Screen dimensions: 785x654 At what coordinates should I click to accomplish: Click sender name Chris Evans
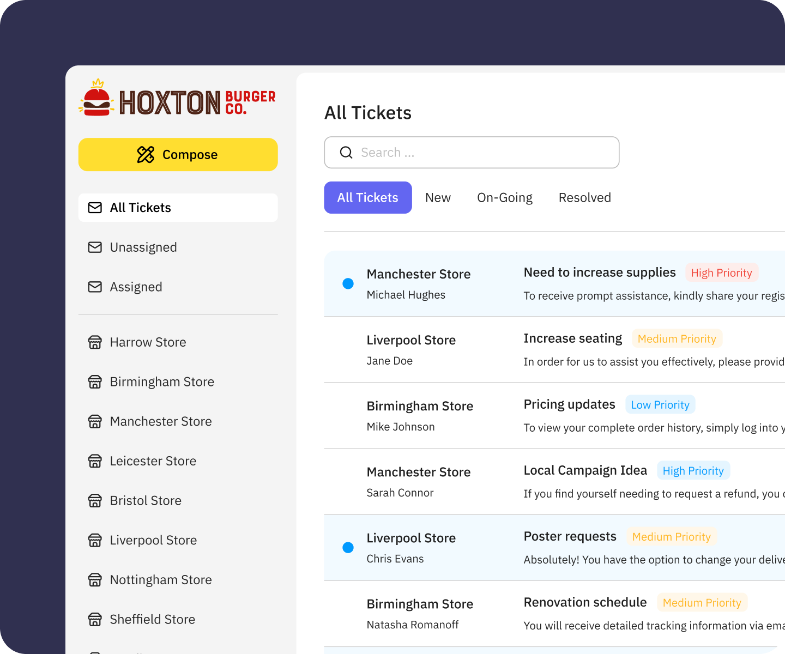tap(395, 559)
